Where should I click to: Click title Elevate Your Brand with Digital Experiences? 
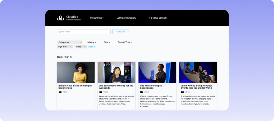pyautogui.click(x=75, y=87)
